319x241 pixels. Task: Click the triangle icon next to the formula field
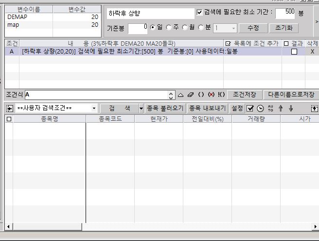coord(181,95)
